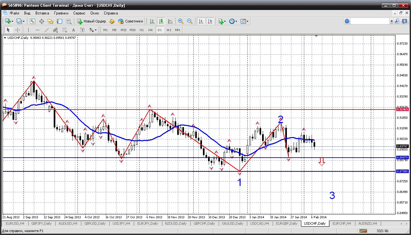Toggle the chart shift button
The height and width of the screenshot is (235, 411).
tap(210, 21)
